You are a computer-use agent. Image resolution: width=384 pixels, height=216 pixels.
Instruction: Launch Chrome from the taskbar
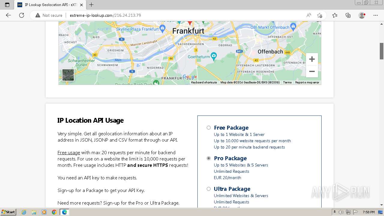click(x=54, y=212)
